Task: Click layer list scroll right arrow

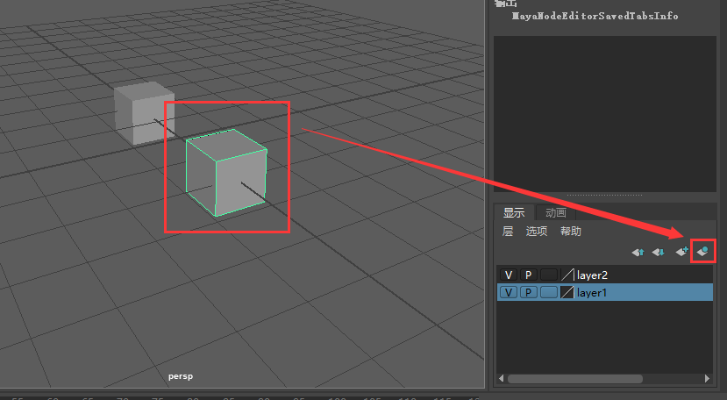Action: [707, 379]
